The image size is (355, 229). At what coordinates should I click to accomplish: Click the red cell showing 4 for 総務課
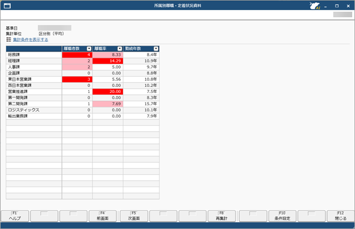pos(77,55)
